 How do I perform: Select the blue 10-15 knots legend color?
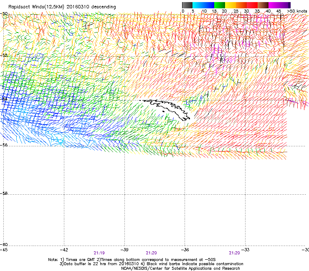coord(209,5)
